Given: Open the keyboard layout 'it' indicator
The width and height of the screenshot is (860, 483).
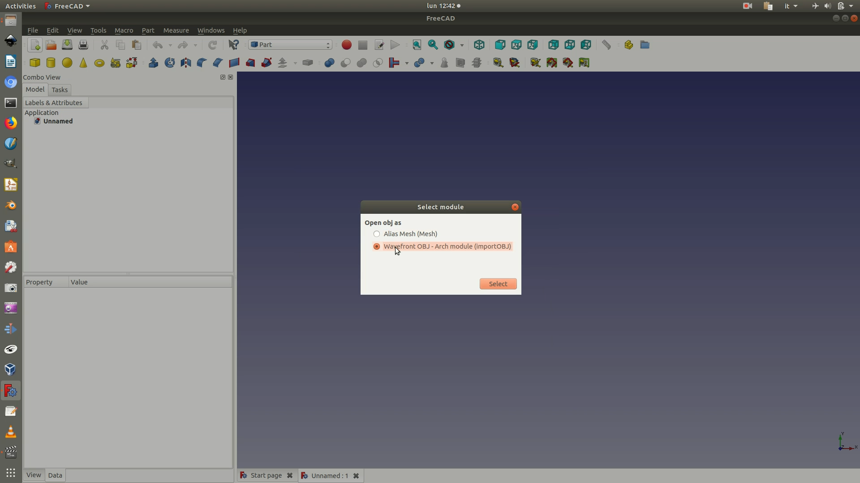Looking at the screenshot, I should click(791, 6).
